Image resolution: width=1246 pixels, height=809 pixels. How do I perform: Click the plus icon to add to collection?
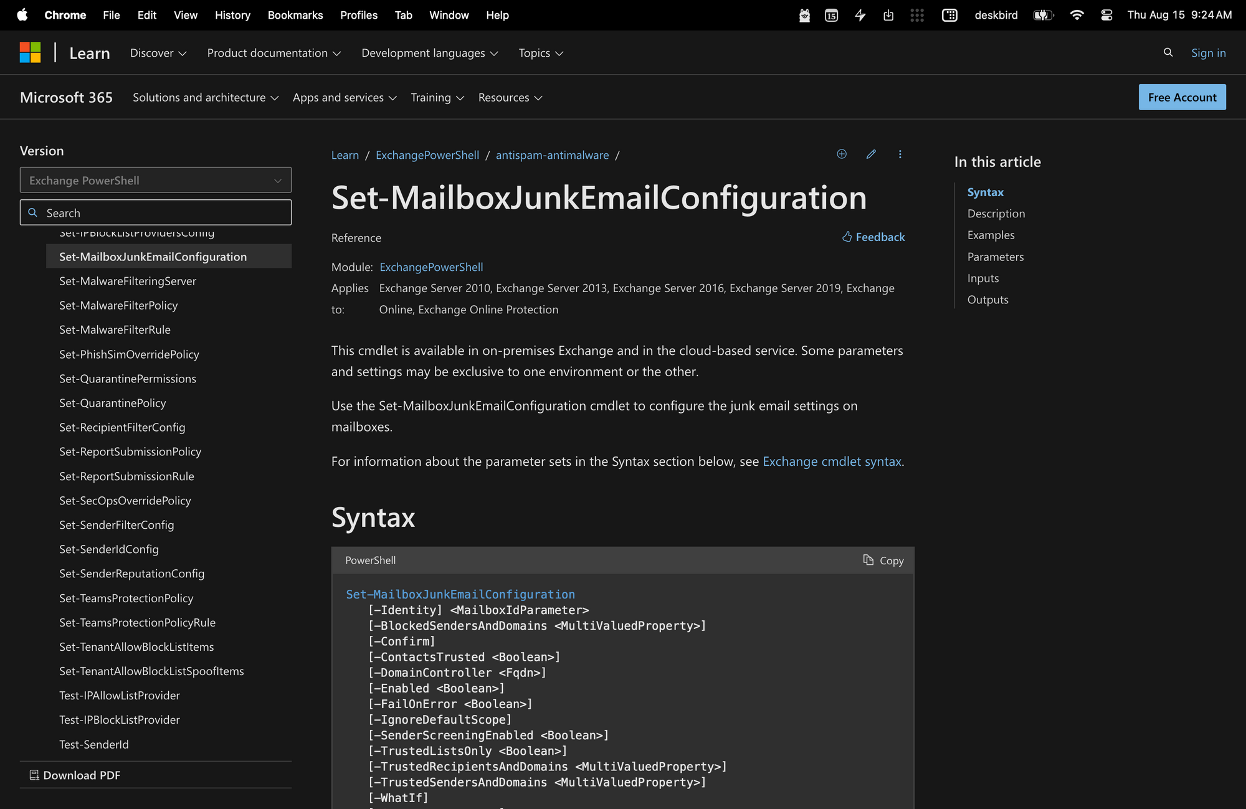842,154
